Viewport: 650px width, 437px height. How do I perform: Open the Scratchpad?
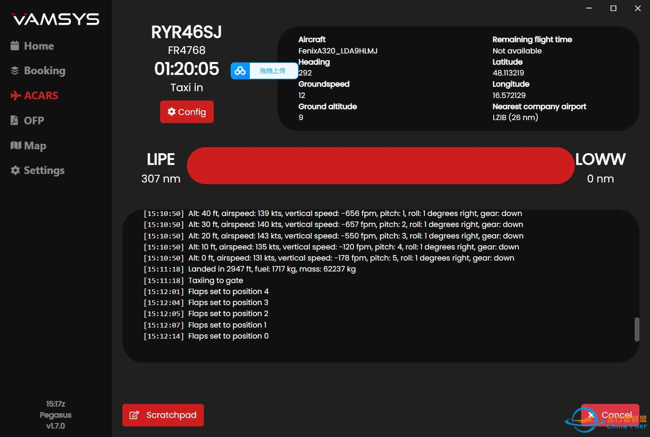click(163, 415)
